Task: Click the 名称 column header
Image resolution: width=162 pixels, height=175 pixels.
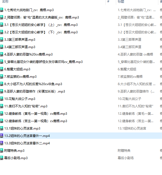Action: pos(5,2)
